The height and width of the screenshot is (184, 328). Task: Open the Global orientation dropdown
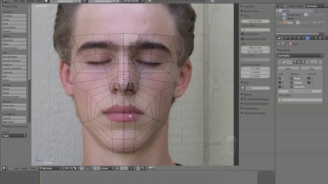click(x=107, y=168)
